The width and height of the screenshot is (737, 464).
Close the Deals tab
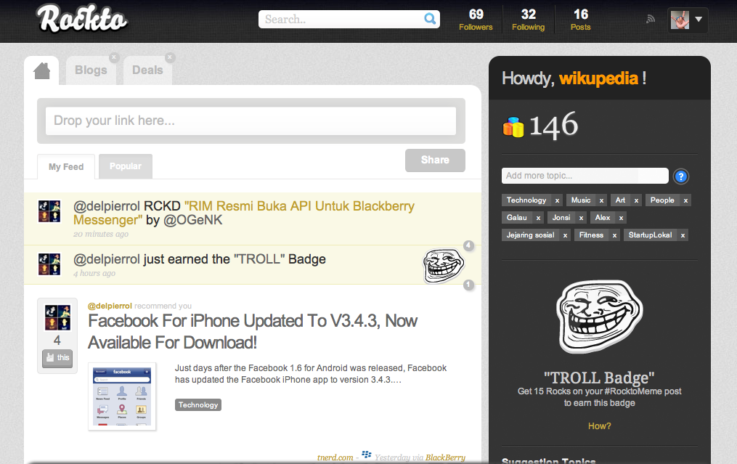[x=170, y=57]
